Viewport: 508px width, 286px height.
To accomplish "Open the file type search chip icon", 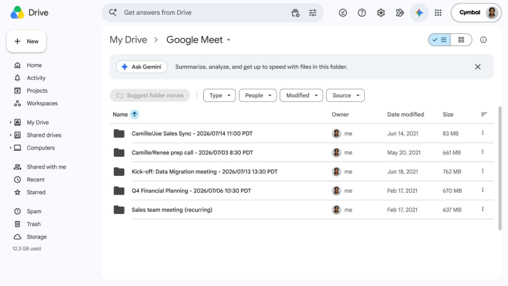I will tap(295, 13).
